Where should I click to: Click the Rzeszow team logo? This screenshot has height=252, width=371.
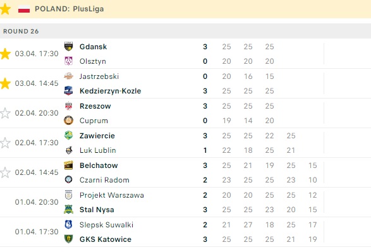tap(68, 106)
